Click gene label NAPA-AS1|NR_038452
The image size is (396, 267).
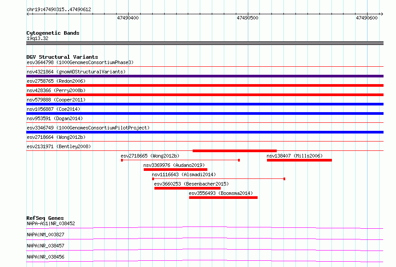point(51,223)
